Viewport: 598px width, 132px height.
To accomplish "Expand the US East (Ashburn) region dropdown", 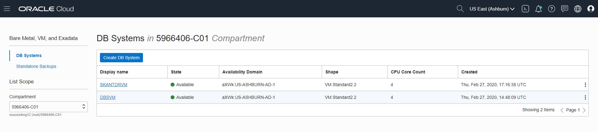I will (492, 9).
